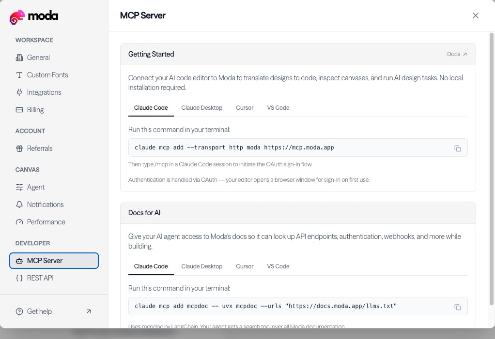Open General workspace settings
Screen dimensions: 495x339
54,58
